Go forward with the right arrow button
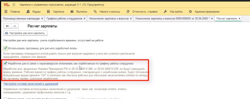250x99 pixels. pos(15,26)
